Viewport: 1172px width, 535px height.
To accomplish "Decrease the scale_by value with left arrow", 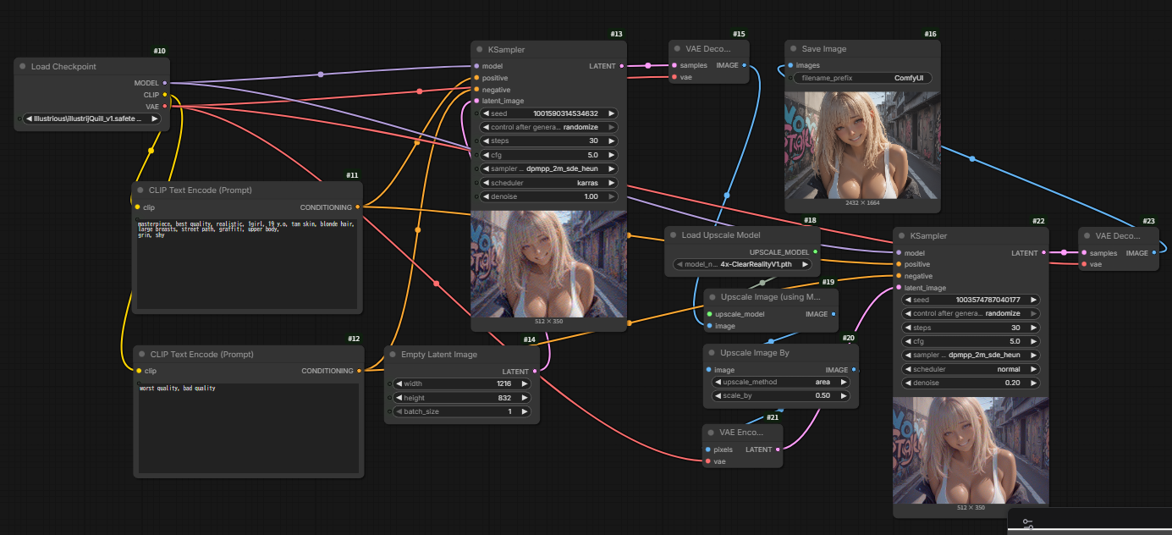I will coord(717,395).
